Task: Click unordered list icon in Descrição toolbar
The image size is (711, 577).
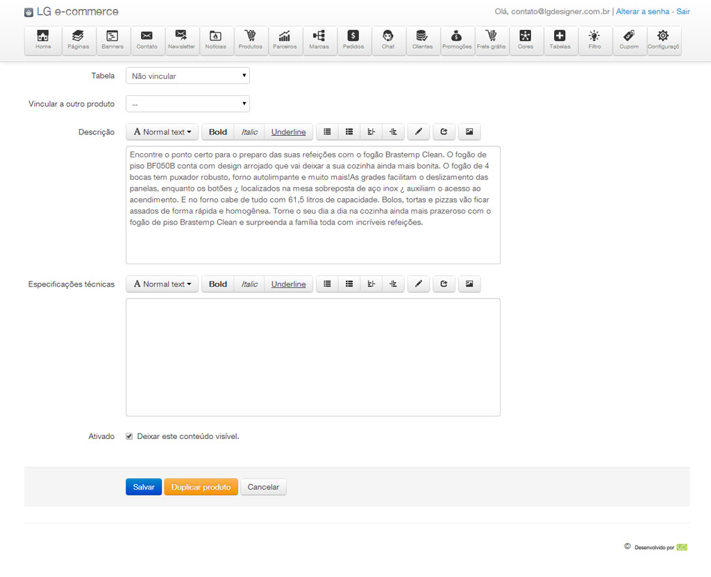Action: (x=327, y=132)
